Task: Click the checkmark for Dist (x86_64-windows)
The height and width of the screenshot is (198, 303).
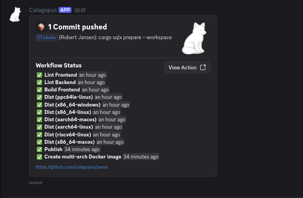Action: coord(39,105)
